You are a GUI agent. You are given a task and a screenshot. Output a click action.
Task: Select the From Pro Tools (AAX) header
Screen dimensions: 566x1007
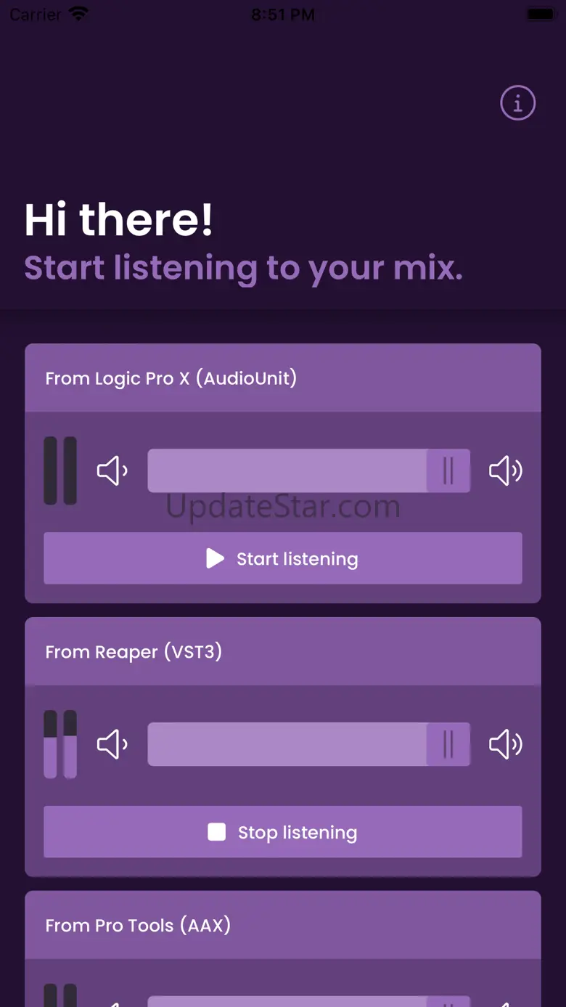(x=283, y=926)
